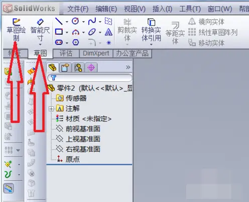Viewport: 249px width, 202px height.
Task: Open the 智能尺寸 dropdown arrow
Action: [40, 45]
